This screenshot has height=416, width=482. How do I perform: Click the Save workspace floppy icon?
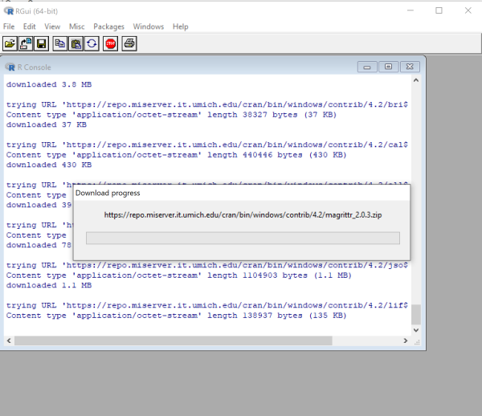point(41,43)
